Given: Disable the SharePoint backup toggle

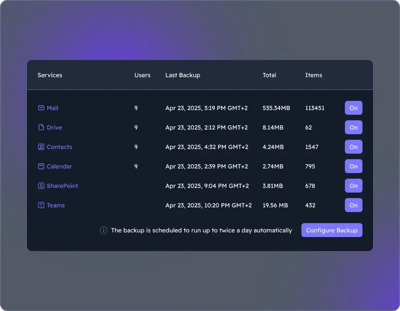Looking at the screenshot, I should [x=353, y=186].
